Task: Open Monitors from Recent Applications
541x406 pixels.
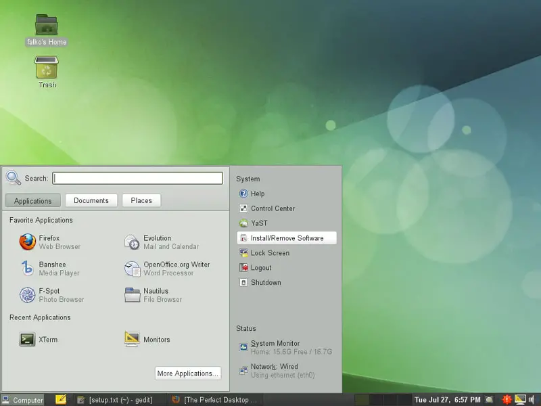Action: tap(147, 340)
